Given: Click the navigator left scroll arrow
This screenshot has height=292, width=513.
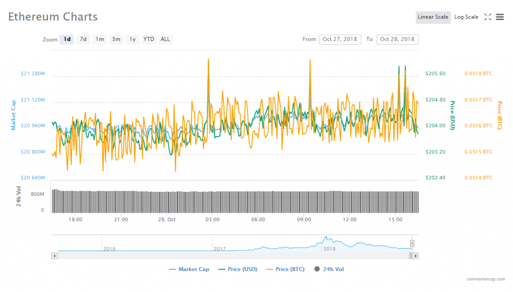Looking at the screenshot, I should click(55, 255).
